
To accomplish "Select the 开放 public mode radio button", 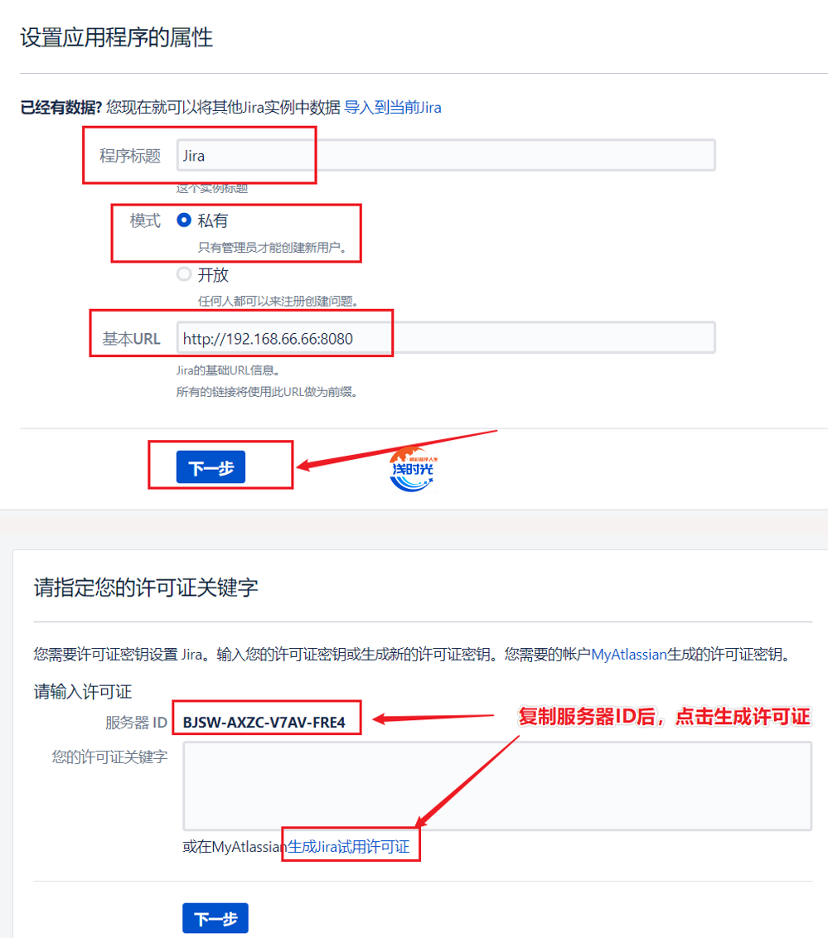I will [x=184, y=274].
